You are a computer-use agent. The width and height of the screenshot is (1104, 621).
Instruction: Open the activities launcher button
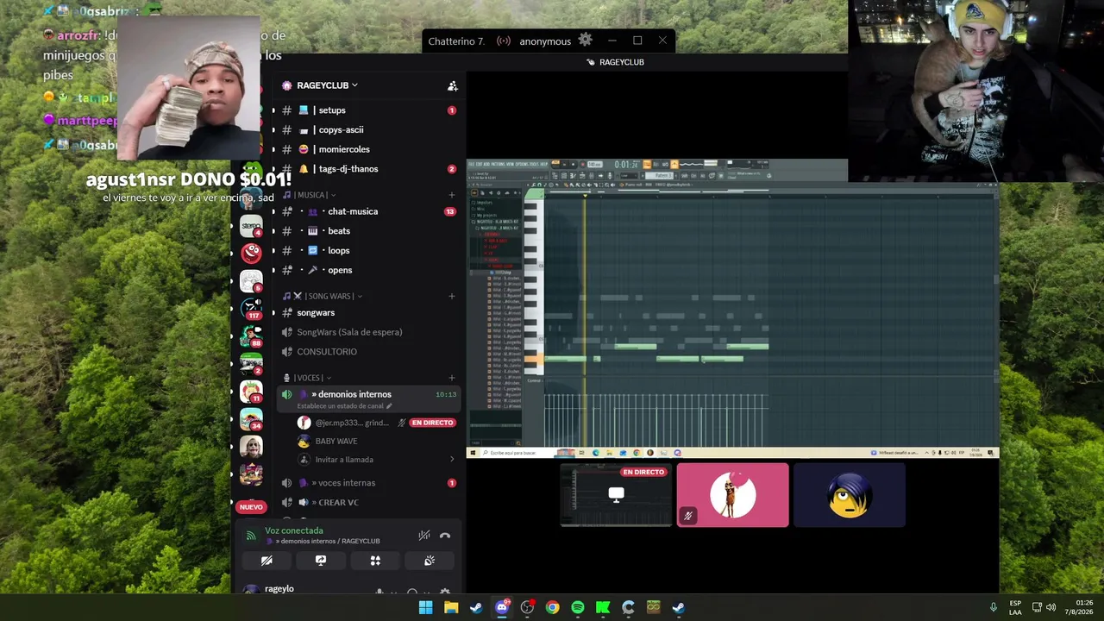[375, 561]
